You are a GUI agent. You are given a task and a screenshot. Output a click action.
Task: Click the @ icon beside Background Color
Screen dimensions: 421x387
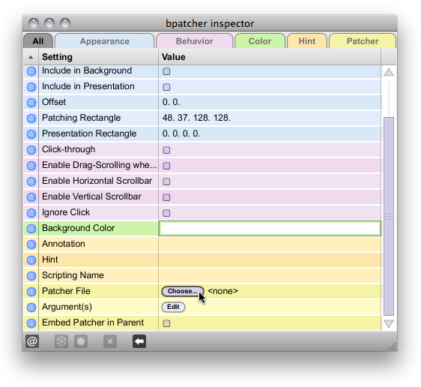click(x=31, y=229)
